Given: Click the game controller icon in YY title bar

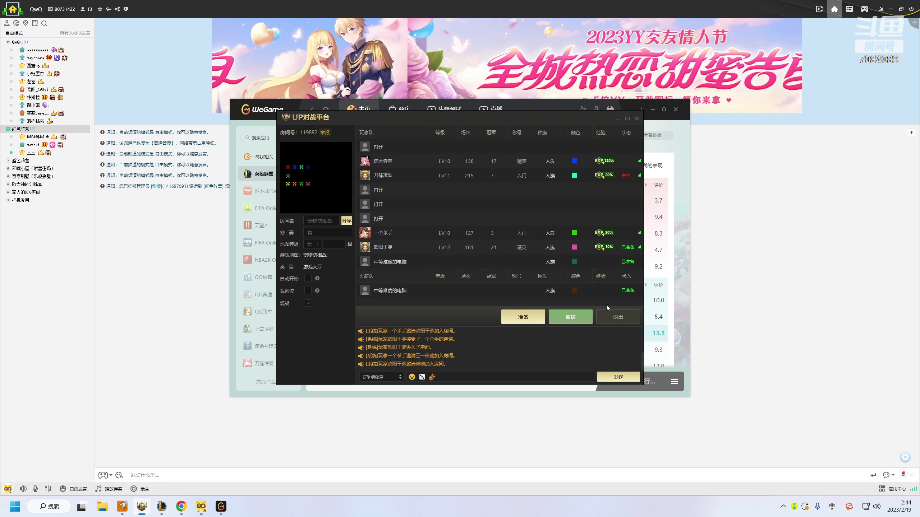Looking at the screenshot, I should click(864, 9).
